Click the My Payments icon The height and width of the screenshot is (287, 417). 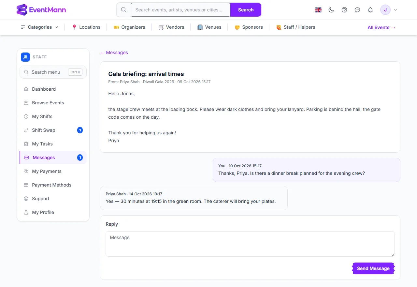click(x=26, y=171)
